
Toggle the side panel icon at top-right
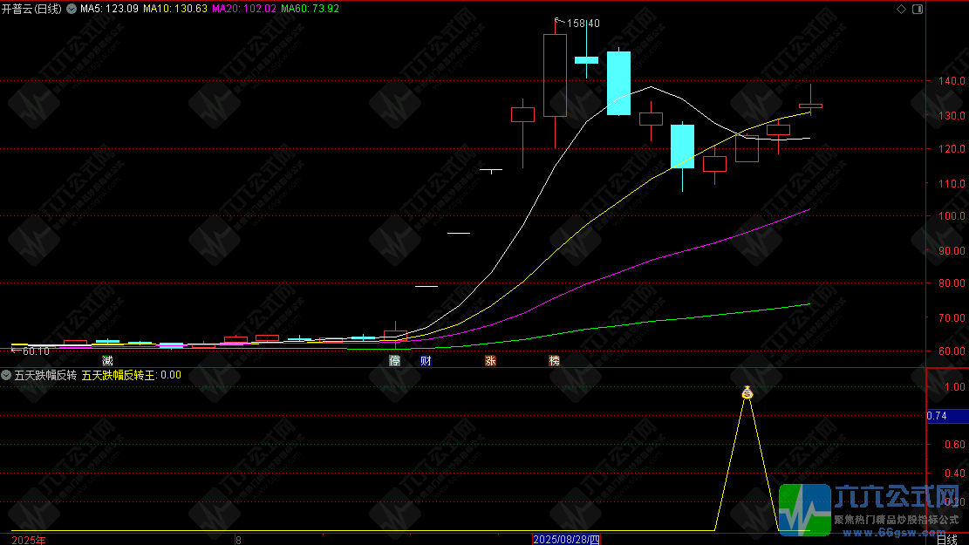point(918,9)
